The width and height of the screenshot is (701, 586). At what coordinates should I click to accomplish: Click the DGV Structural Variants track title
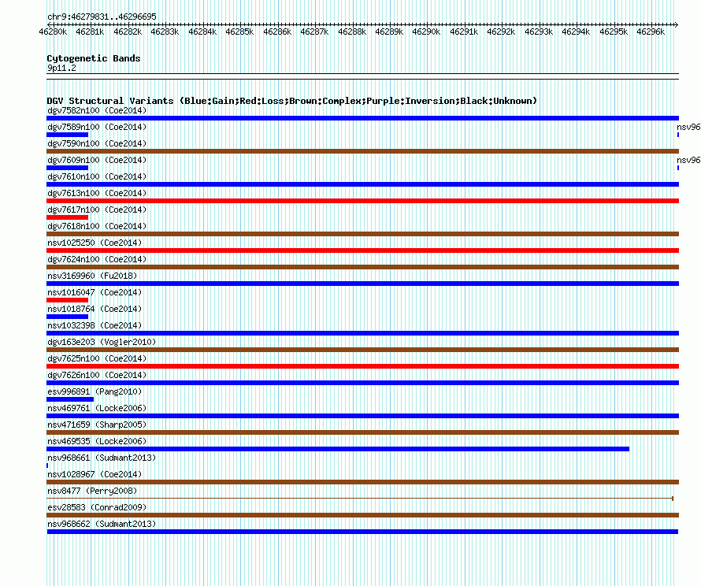pos(292,101)
